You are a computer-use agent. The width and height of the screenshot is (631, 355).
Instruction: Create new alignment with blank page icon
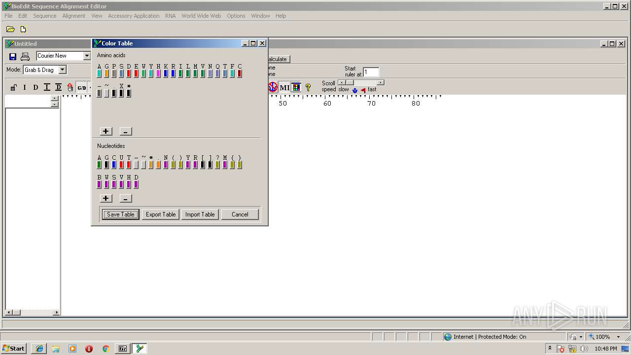pos(23,30)
